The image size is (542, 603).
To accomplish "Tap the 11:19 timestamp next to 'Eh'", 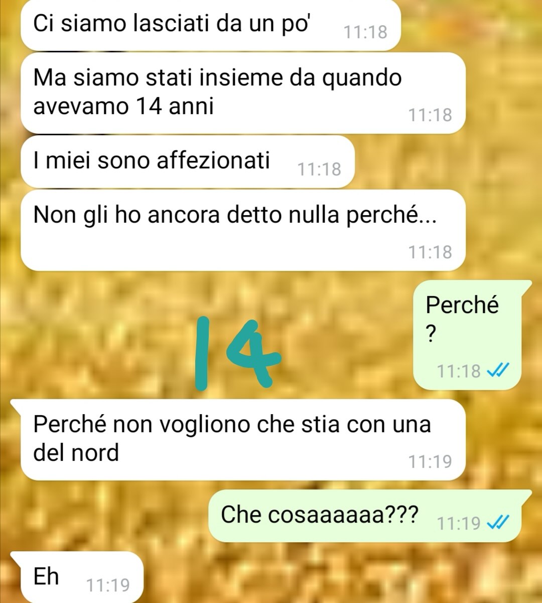I will tap(108, 585).
